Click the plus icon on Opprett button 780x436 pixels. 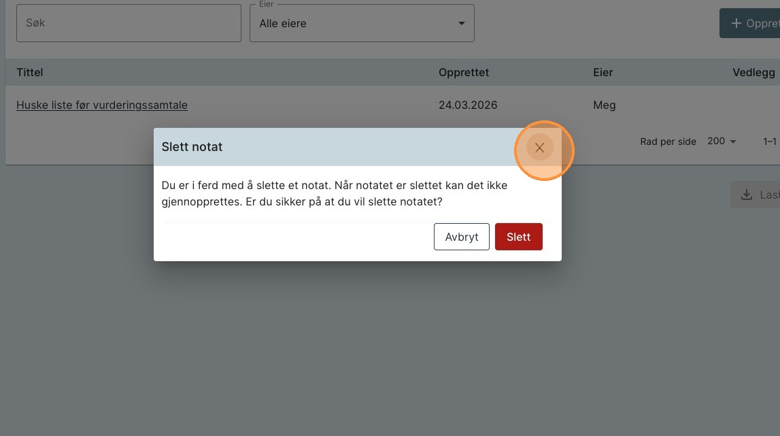click(736, 23)
